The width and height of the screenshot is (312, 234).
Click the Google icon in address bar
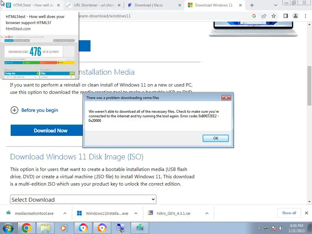point(254,16)
